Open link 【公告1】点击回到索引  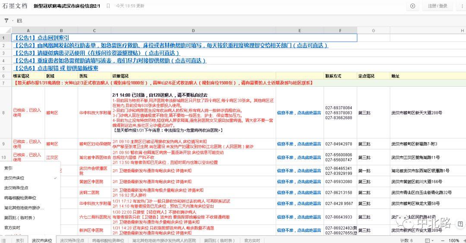tap(41, 38)
